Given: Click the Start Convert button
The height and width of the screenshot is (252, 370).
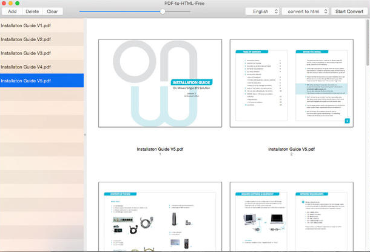Looking at the screenshot, I should pos(349,12).
